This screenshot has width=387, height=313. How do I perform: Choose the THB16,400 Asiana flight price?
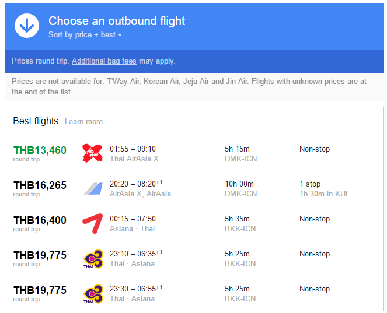coord(40,220)
